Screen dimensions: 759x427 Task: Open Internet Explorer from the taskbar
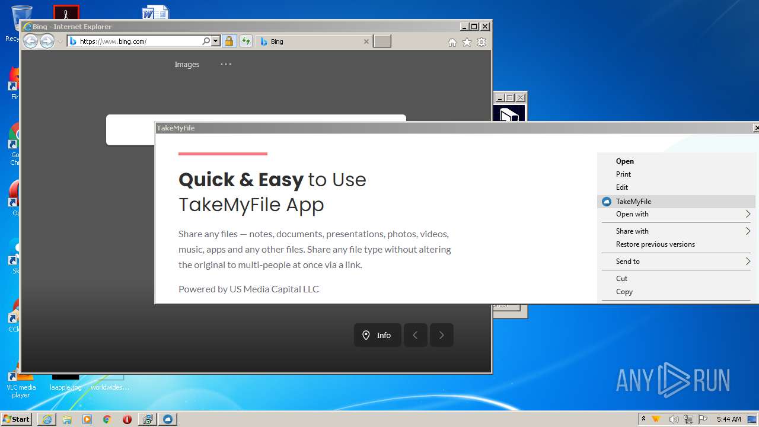pos(47,419)
